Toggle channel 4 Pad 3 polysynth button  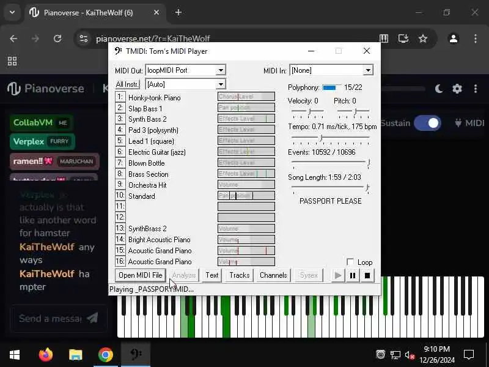coord(120,130)
